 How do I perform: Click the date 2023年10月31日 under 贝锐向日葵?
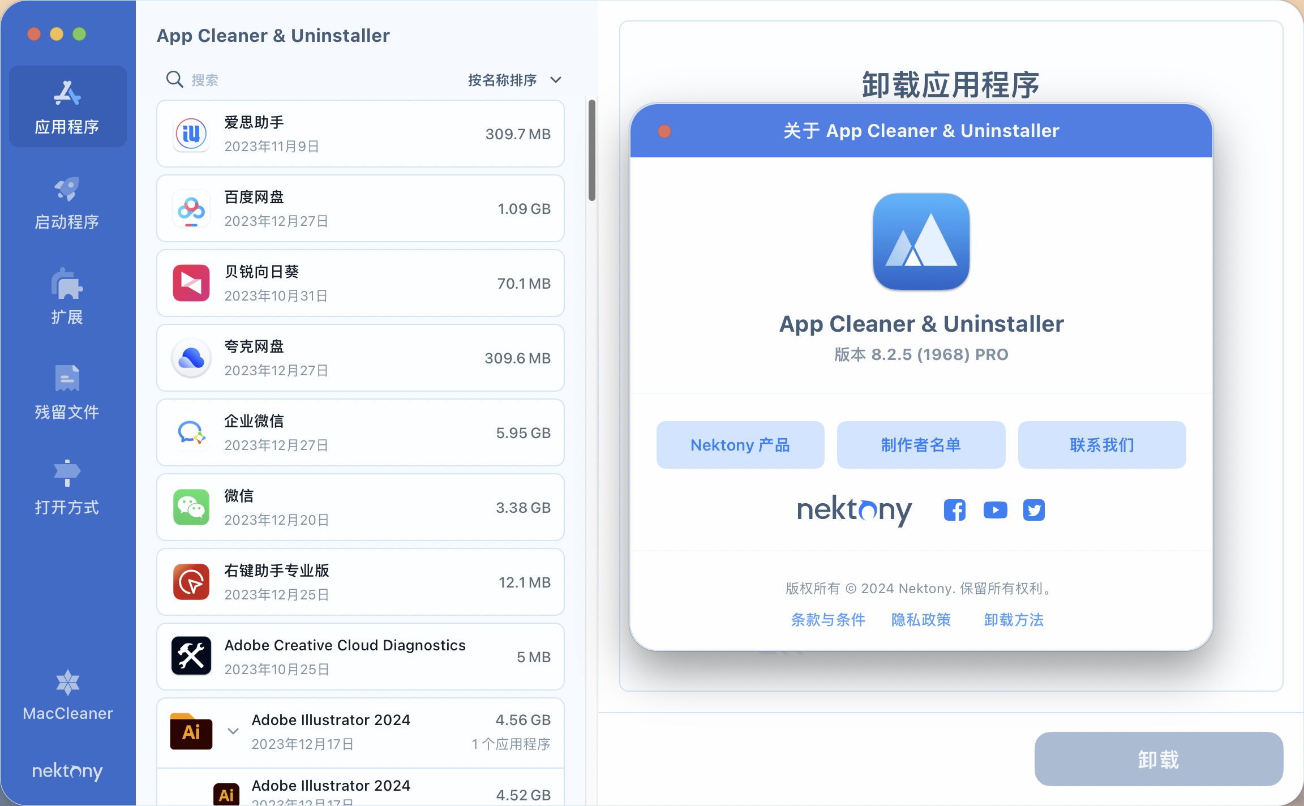coord(276,296)
